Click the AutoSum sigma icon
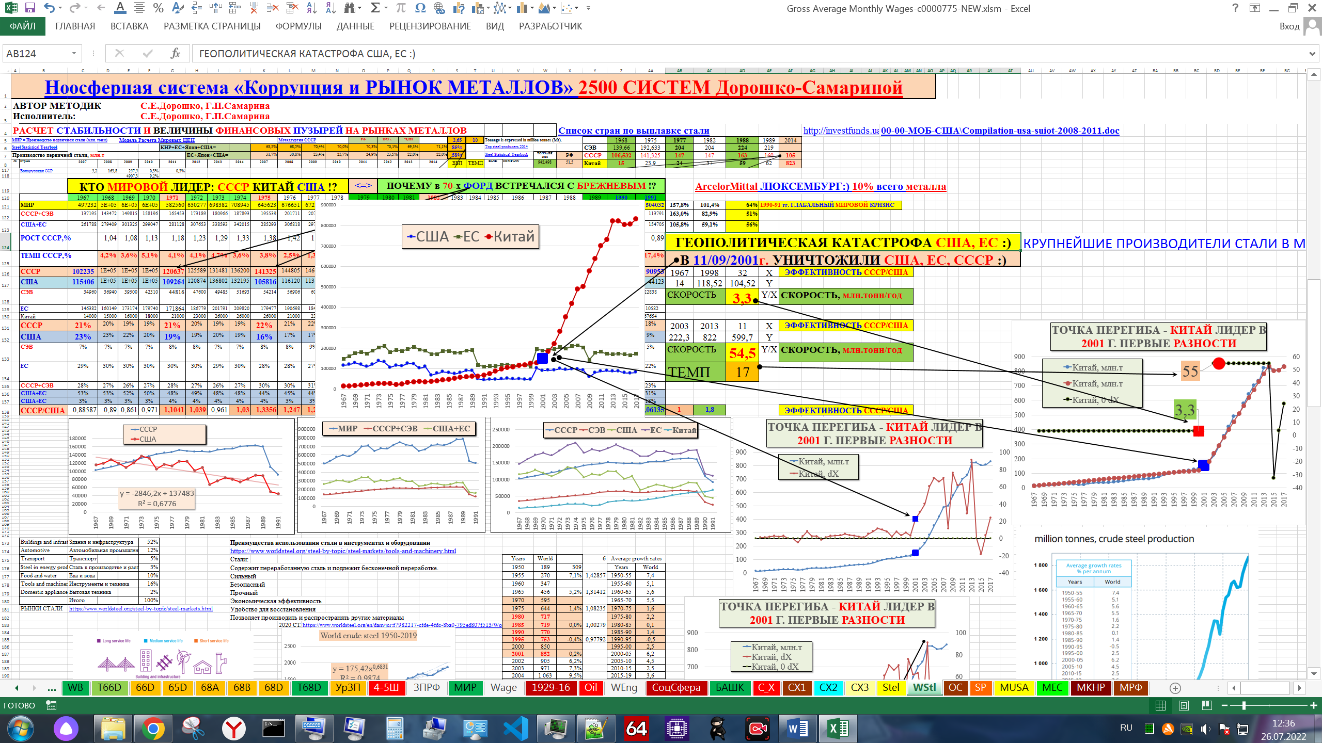The height and width of the screenshot is (743, 1322). coord(375,8)
